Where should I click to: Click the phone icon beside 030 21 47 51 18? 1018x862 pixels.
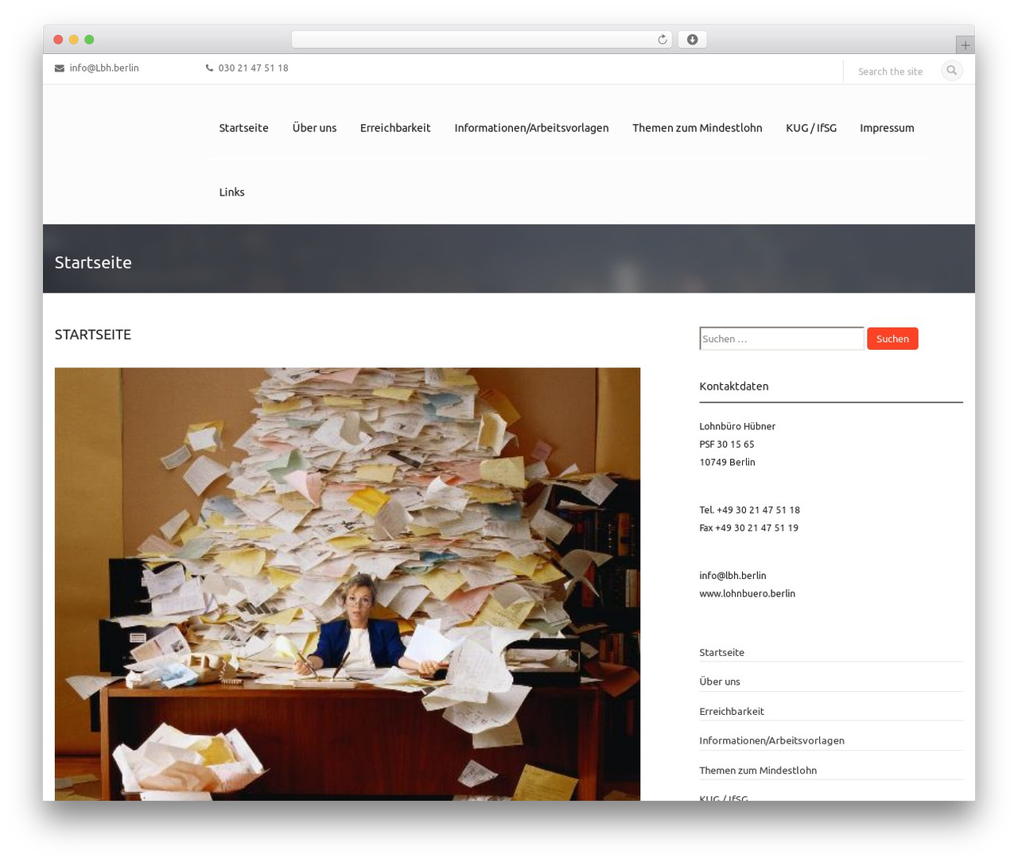tap(210, 68)
